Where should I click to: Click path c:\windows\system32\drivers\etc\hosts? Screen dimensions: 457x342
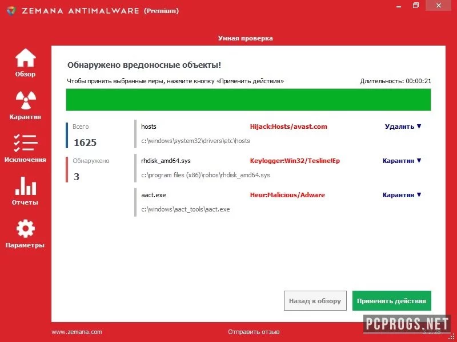click(x=195, y=141)
